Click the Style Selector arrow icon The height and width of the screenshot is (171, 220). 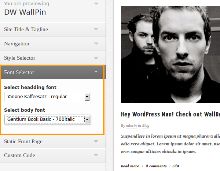[96, 58]
